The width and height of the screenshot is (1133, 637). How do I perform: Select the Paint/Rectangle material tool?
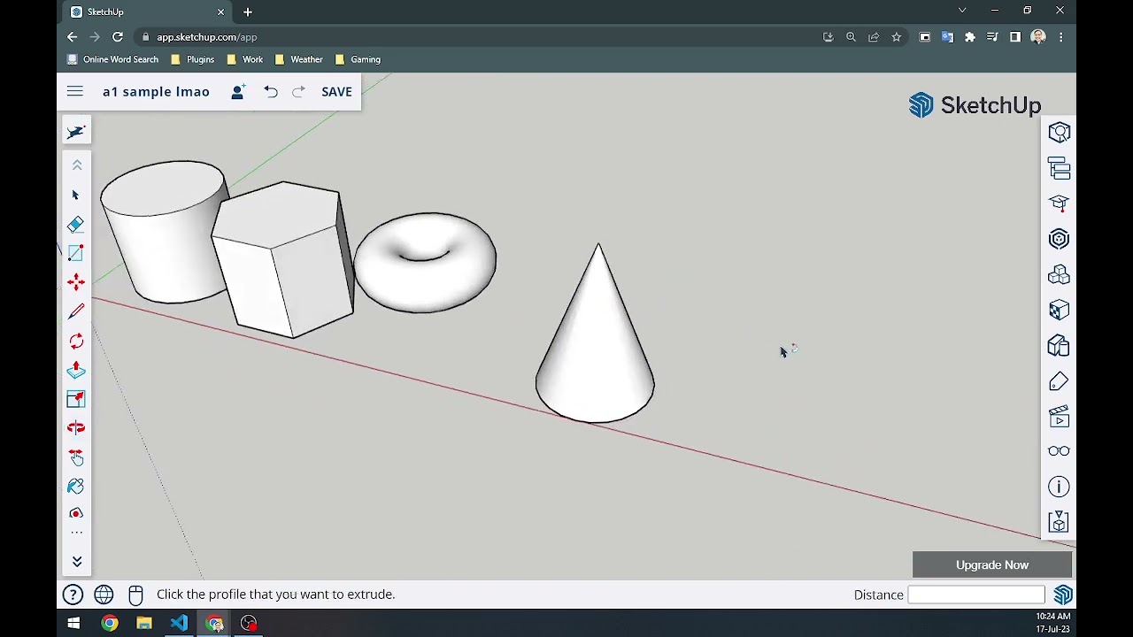pos(76,253)
